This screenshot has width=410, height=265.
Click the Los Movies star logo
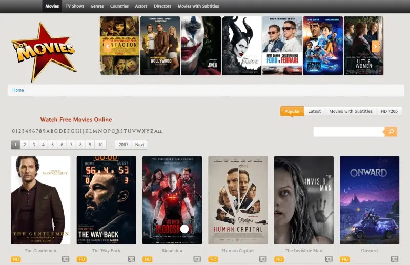[44, 50]
